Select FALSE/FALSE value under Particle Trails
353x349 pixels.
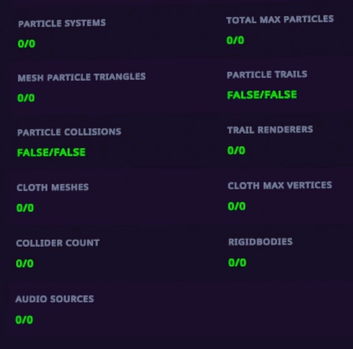[x=262, y=95]
